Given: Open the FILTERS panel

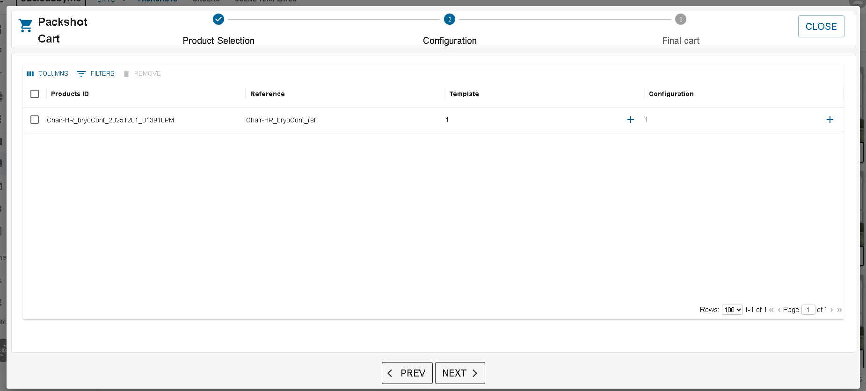Looking at the screenshot, I should tap(96, 73).
